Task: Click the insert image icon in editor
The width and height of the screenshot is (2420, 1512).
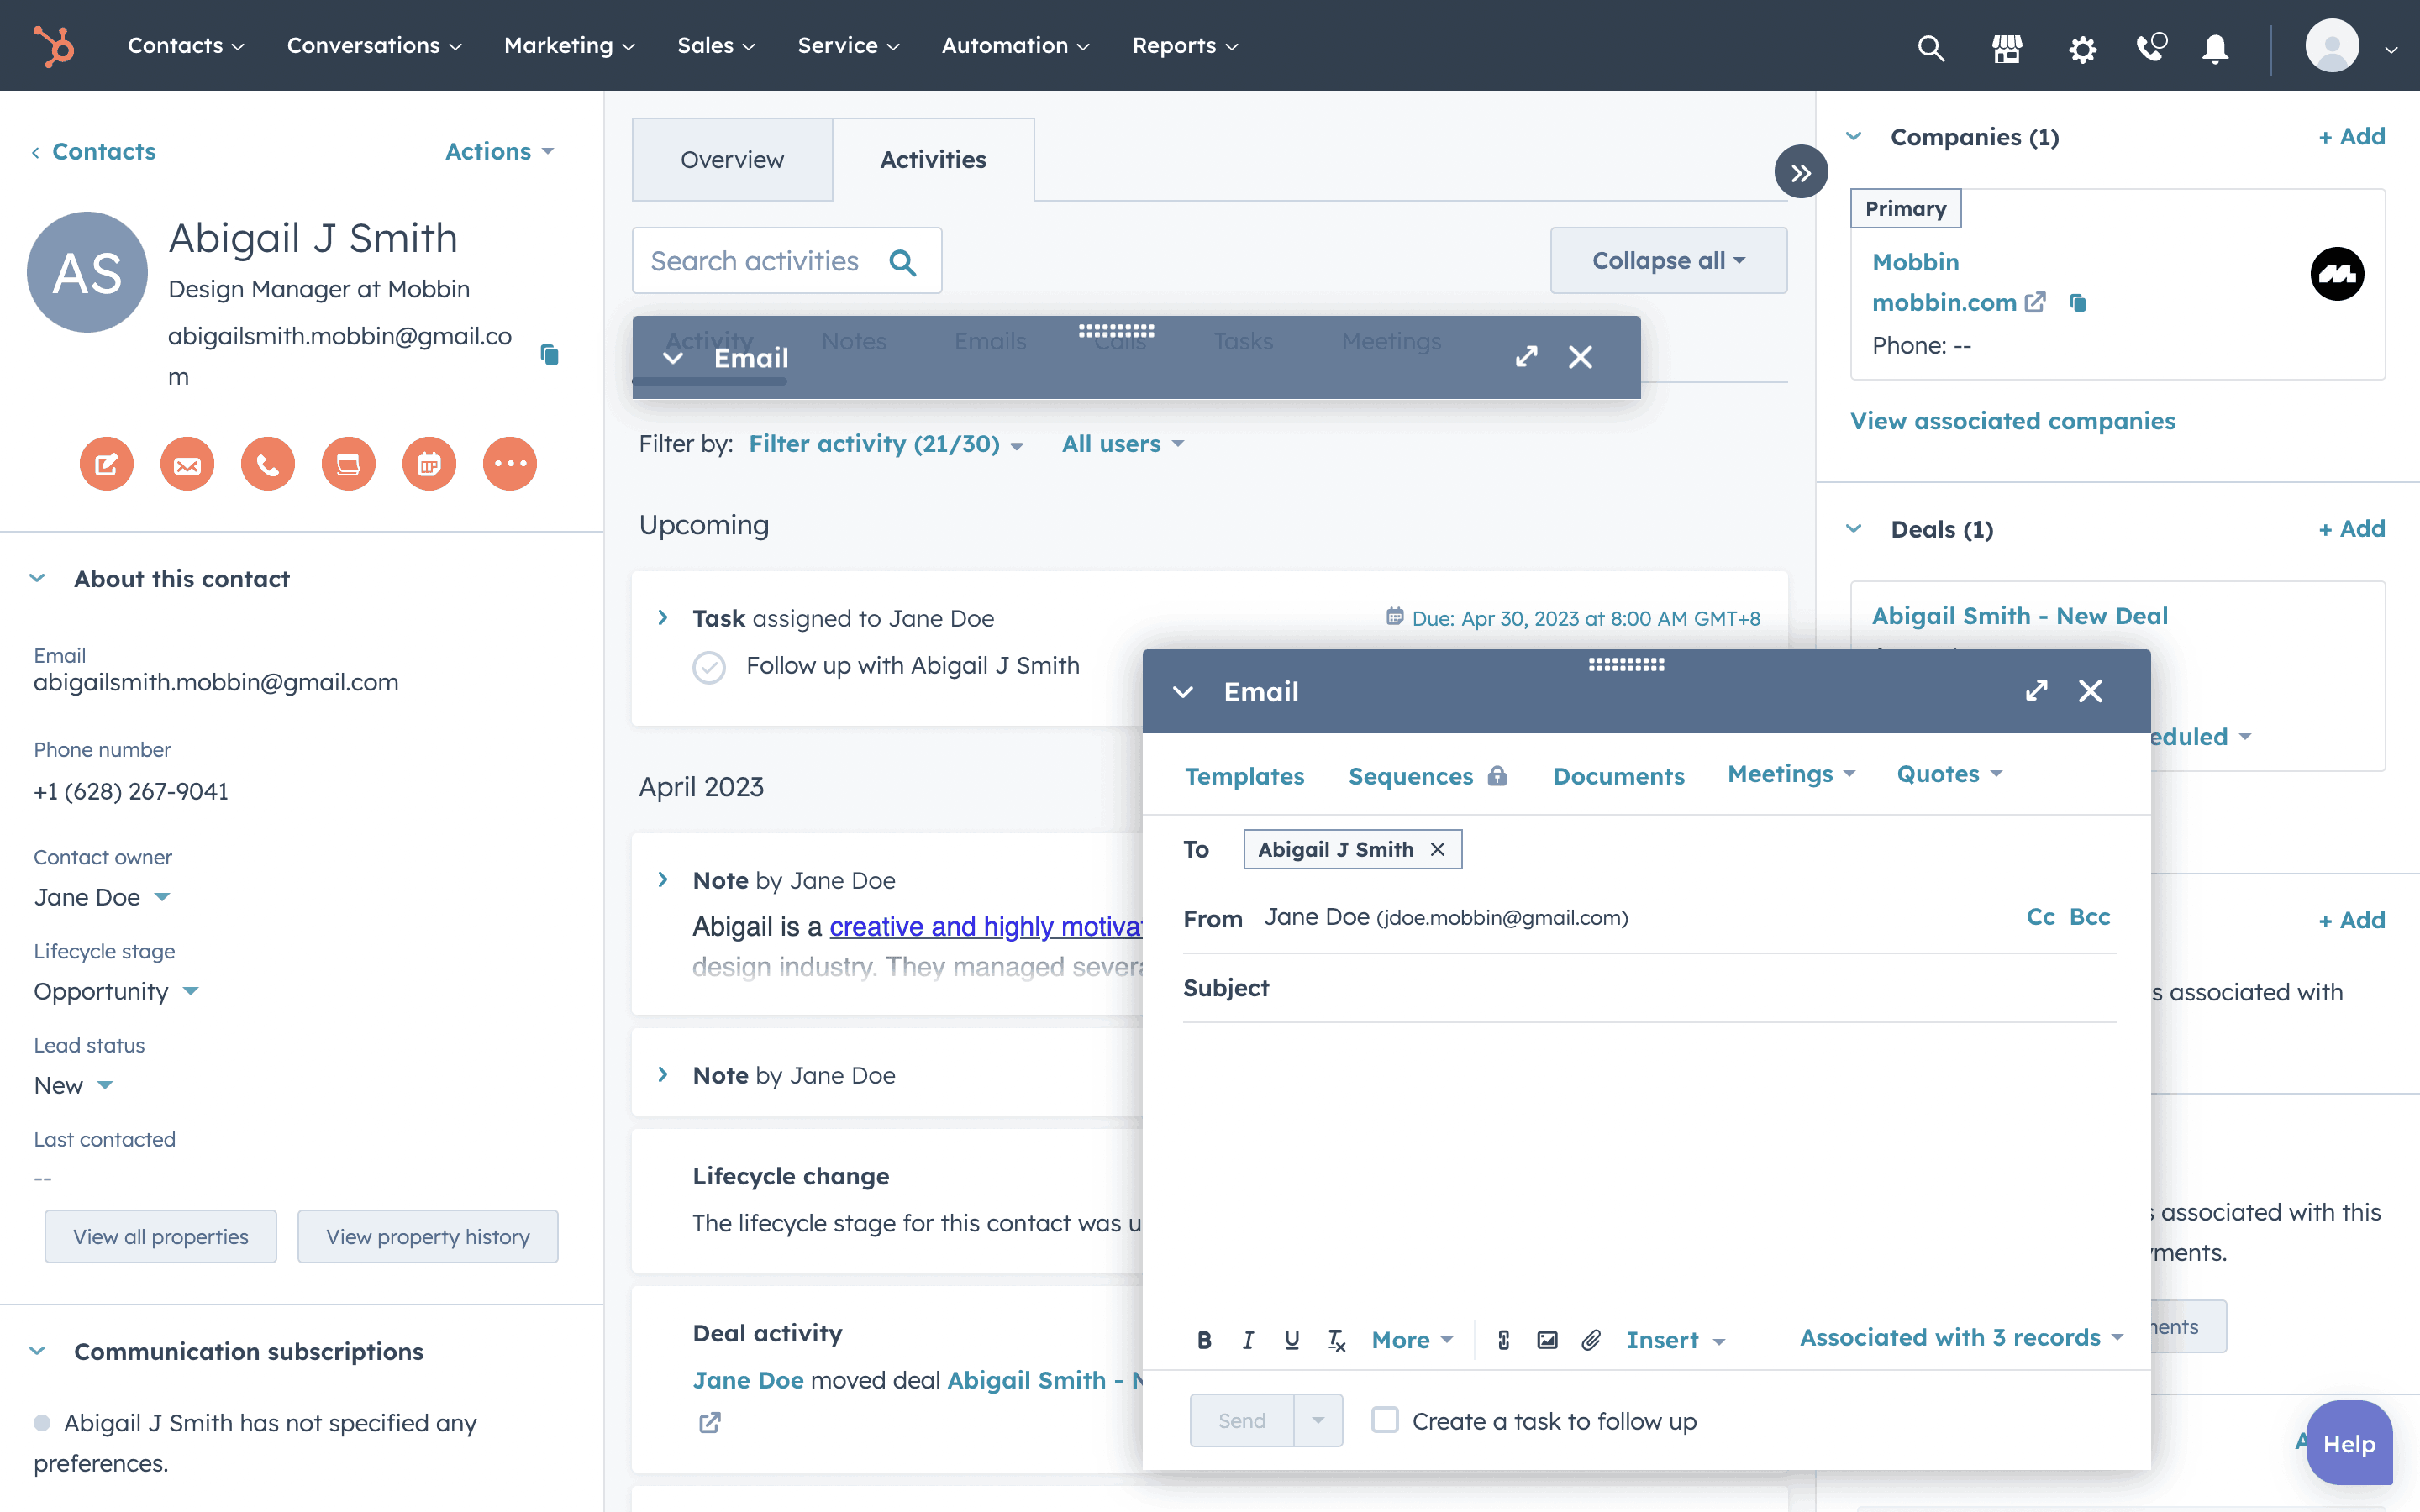Action: (1547, 1340)
